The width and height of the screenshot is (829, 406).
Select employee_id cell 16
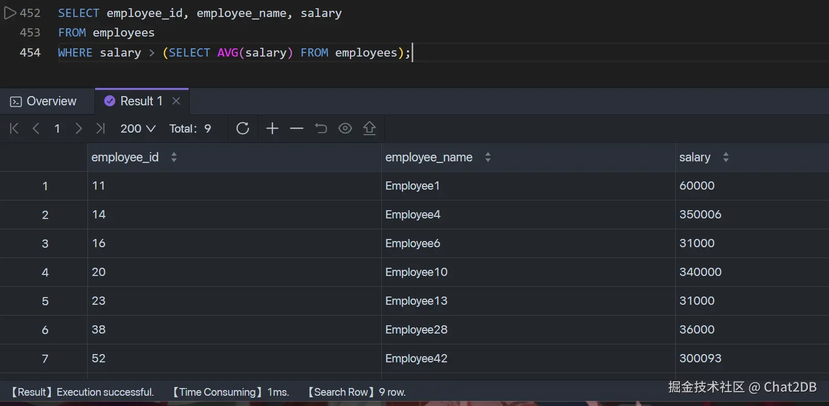pos(234,243)
